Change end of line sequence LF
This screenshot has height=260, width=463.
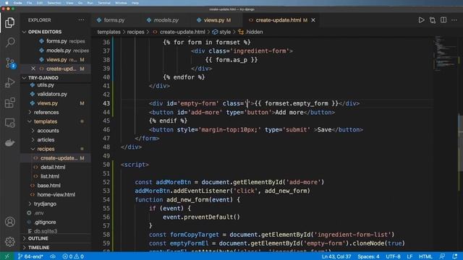(x=409, y=256)
